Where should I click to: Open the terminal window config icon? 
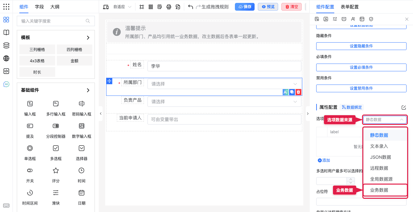coord(362,19)
